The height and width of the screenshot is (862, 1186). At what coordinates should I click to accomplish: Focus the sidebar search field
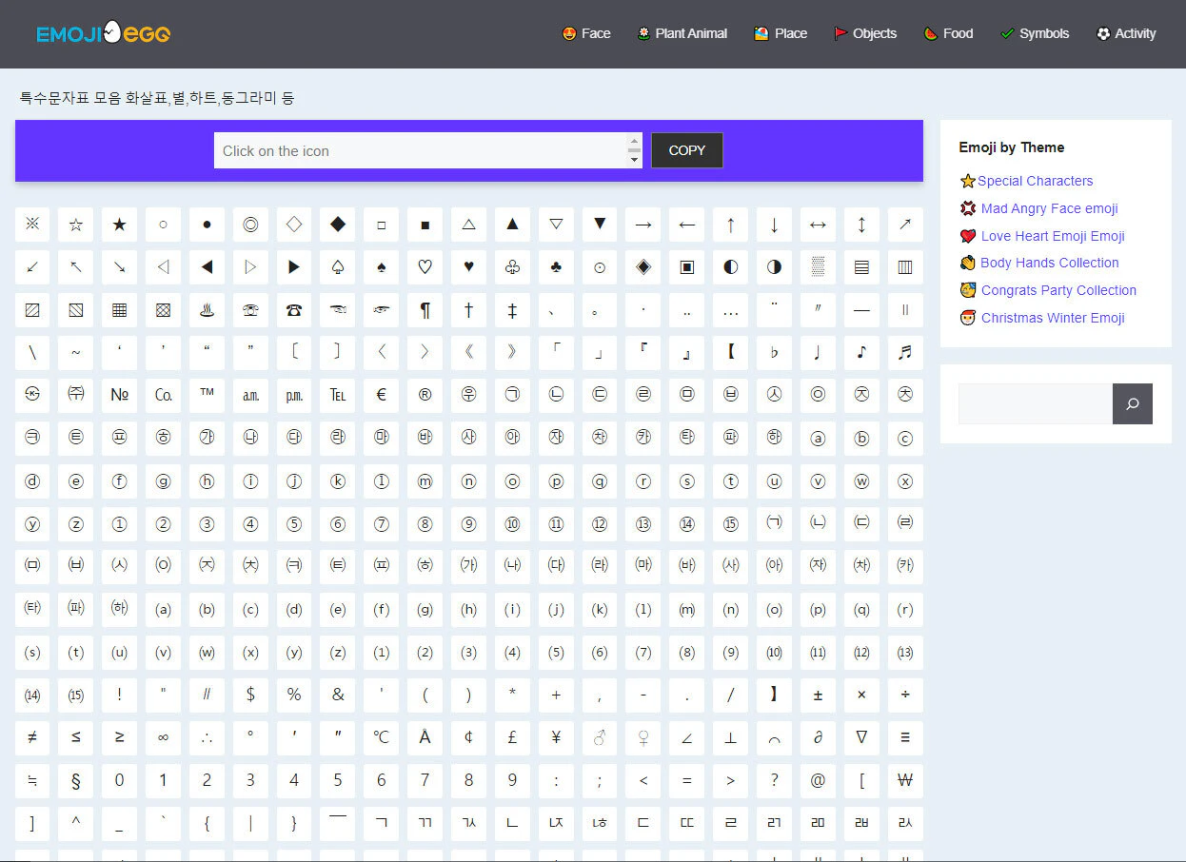click(x=1036, y=403)
